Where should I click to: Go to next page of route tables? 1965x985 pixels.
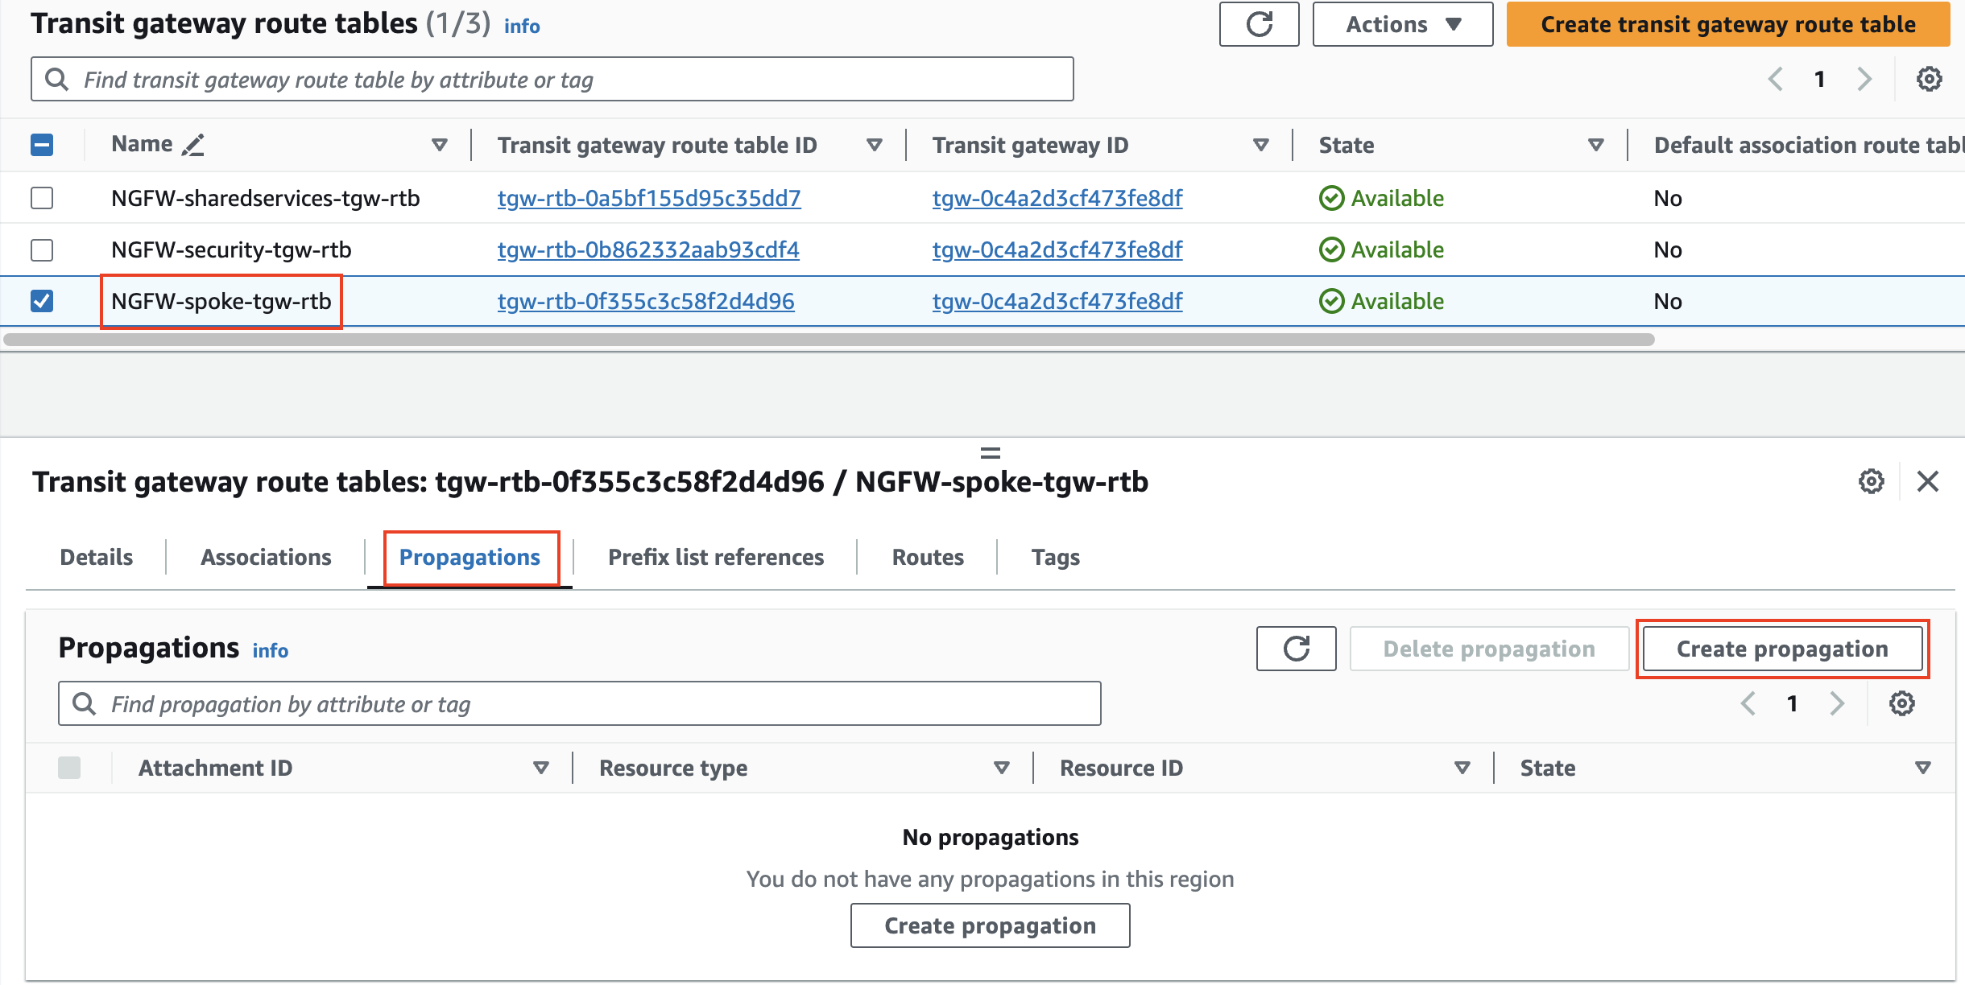pos(1864,79)
